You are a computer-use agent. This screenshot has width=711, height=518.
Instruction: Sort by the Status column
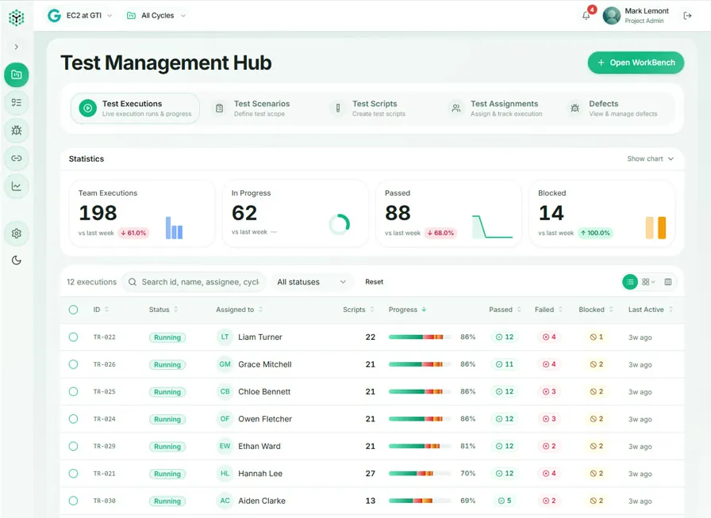(163, 310)
